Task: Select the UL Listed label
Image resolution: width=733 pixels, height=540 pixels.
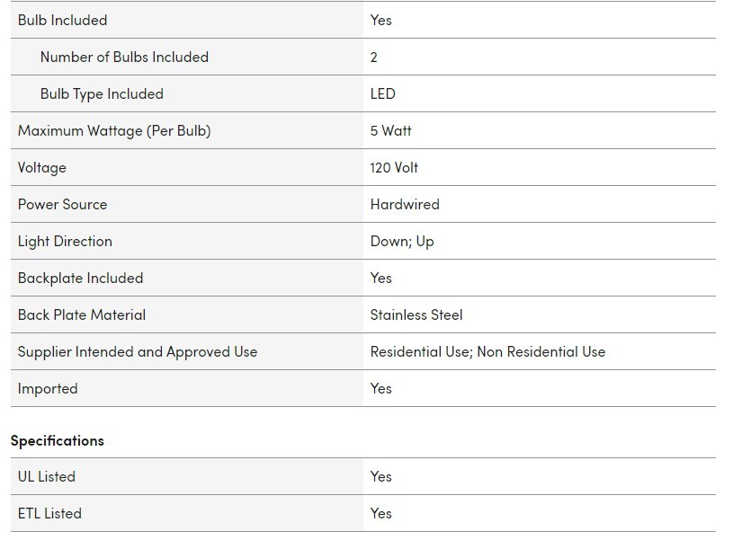Action: tap(47, 476)
